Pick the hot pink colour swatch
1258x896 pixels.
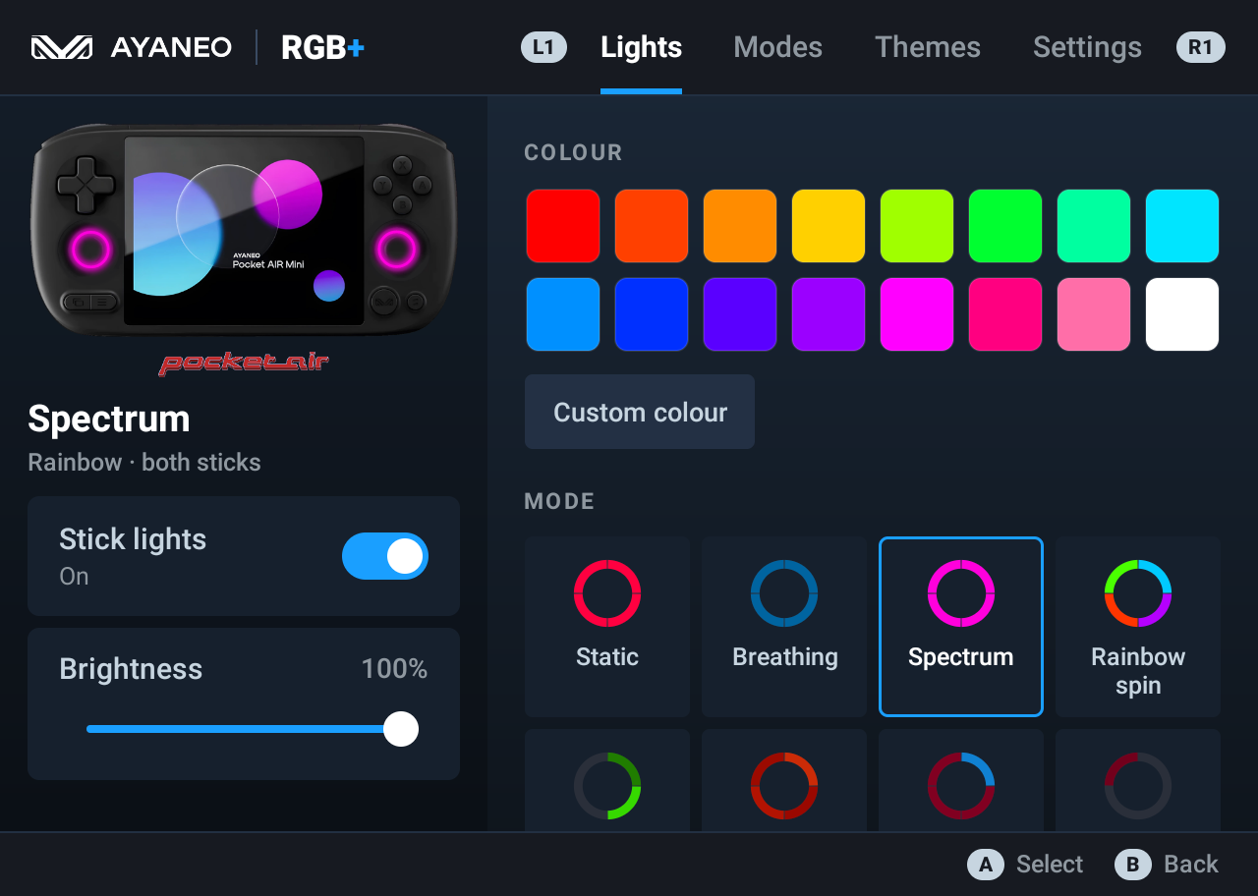click(1005, 314)
